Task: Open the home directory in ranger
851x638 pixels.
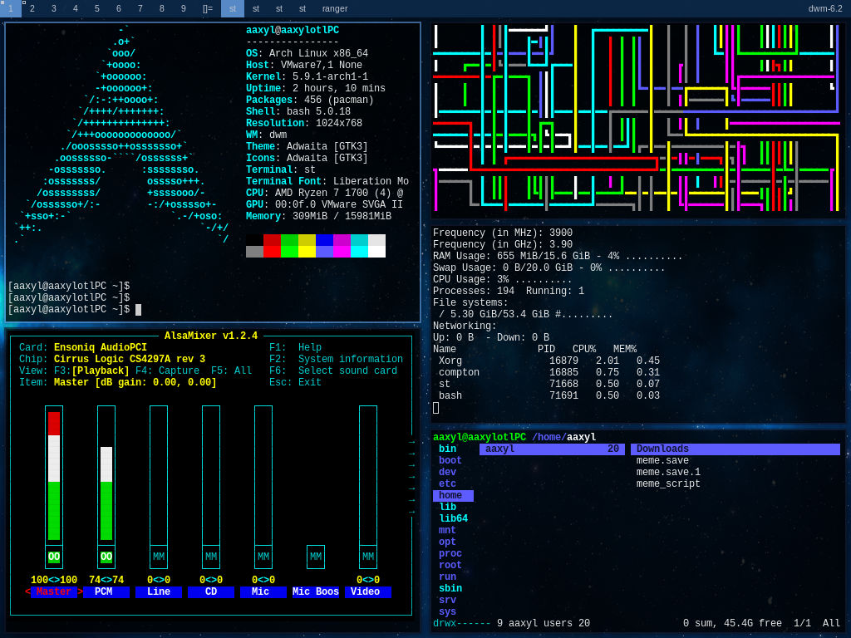Action: click(453, 495)
